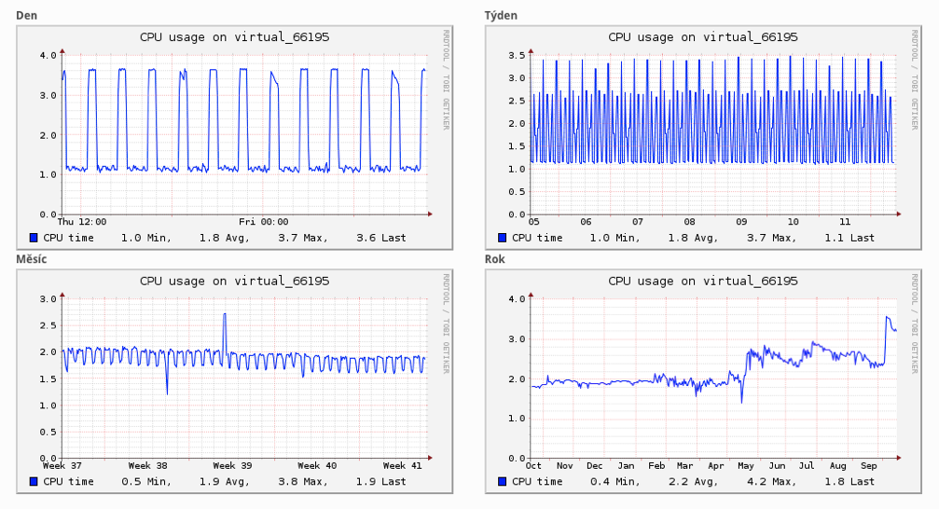Select the '09' day label on the weekly axis
This screenshot has width=939, height=509.
[741, 222]
